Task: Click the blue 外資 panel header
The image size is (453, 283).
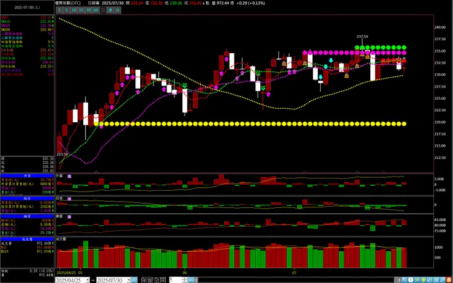Action: pos(27,175)
